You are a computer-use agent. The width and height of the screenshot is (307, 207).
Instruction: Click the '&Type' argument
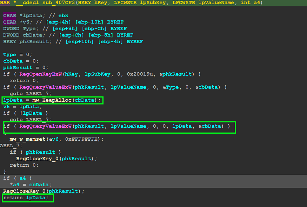171,87
